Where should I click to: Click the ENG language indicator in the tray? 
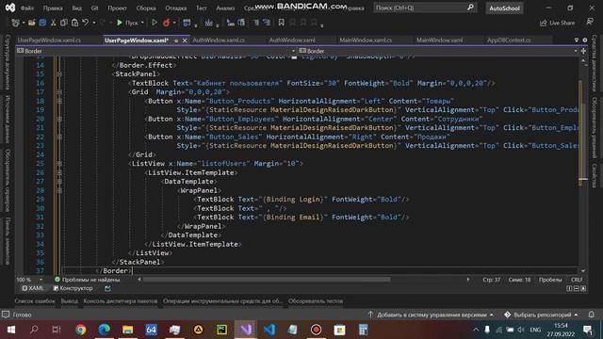click(x=535, y=330)
